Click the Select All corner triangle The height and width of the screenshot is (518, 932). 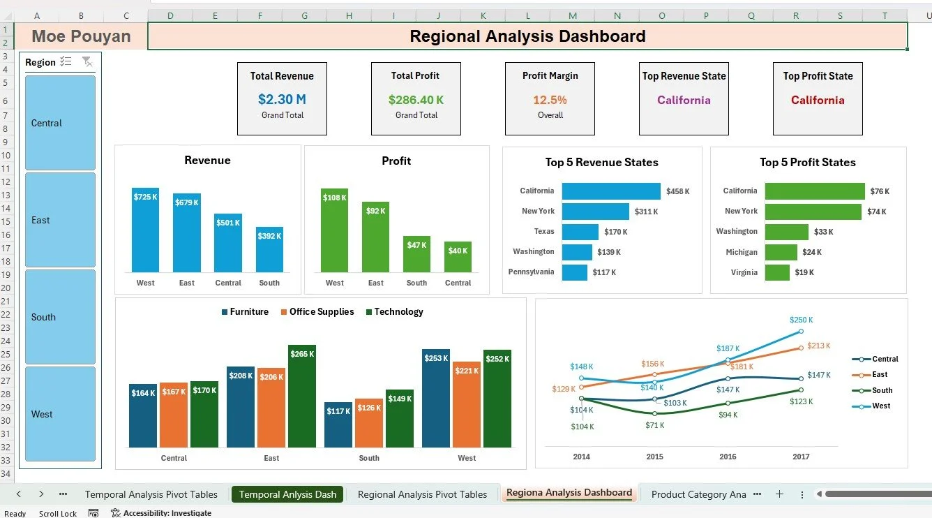click(7, 15)
